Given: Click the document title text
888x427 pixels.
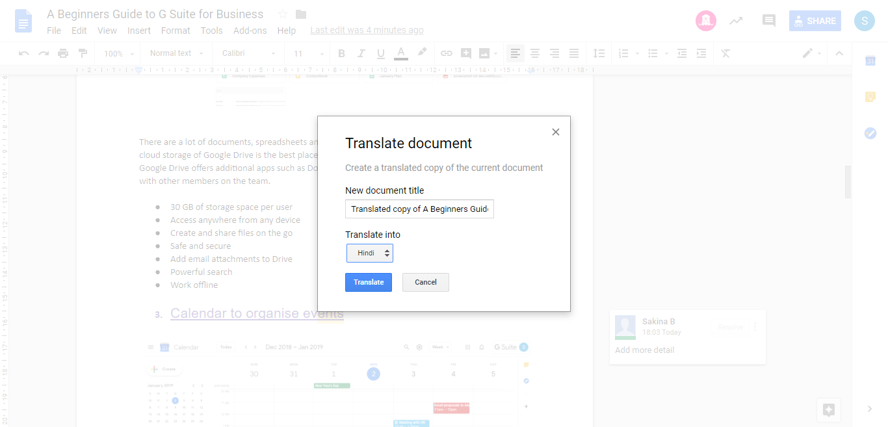Looking at the screenshot, I should [x=155, y=14].
